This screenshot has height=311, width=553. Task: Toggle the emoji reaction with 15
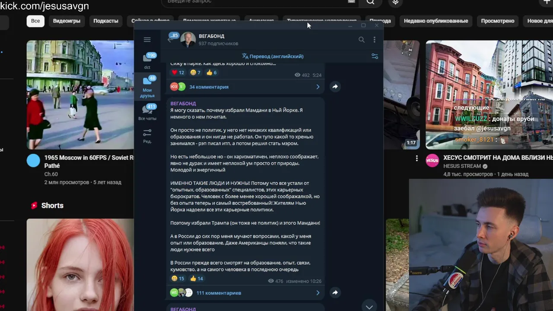[x=178, y=279]
